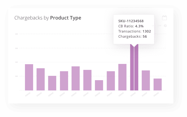Select the sixth bar from the left
Image resolution: width=187 pixels, height=117 pixels.
point(87,80)
